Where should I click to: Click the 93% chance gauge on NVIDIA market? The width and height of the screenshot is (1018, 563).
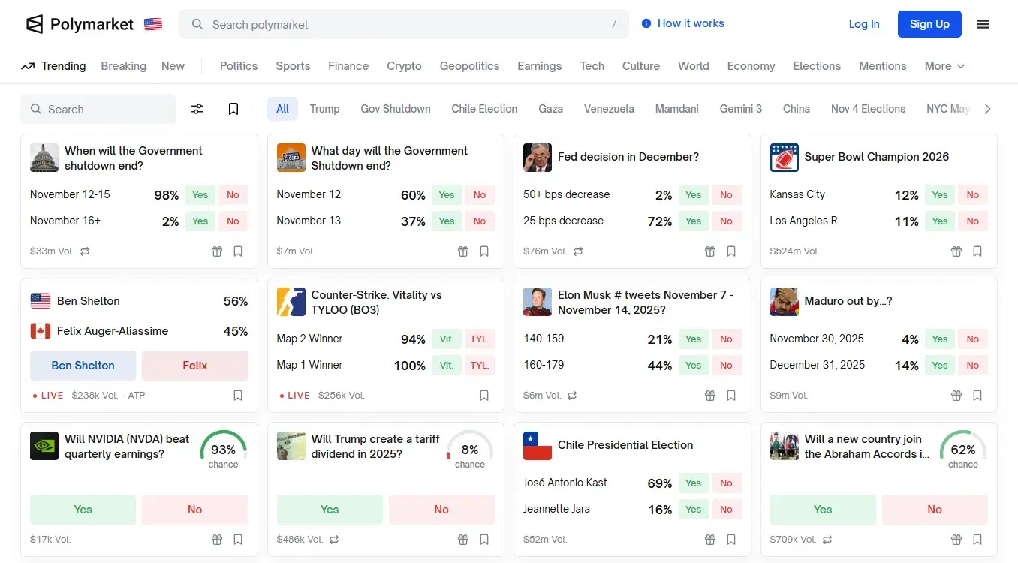pos(223,449)
